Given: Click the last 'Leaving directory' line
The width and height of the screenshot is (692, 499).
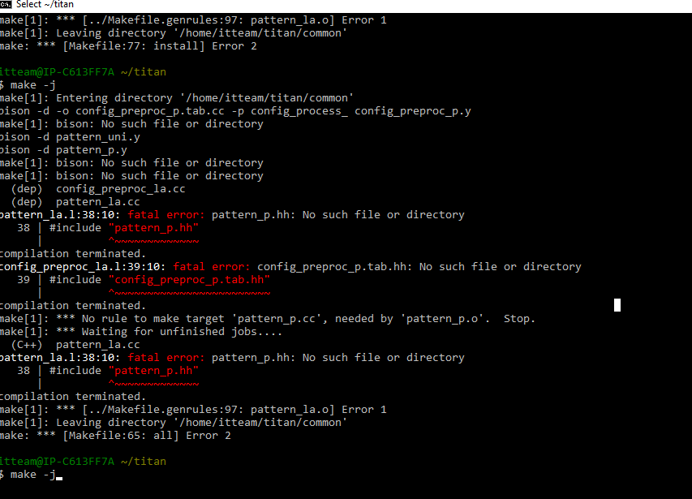Looking at the screenshot, I should tap(174, 422).
